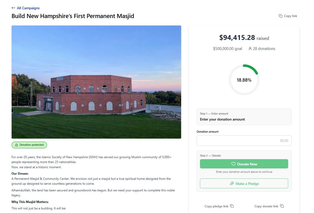314x213 pixels.
Task: Click the Donation protected badge
Action: 29,145
